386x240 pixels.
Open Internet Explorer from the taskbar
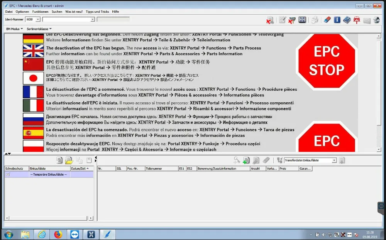tap(42, 235)
